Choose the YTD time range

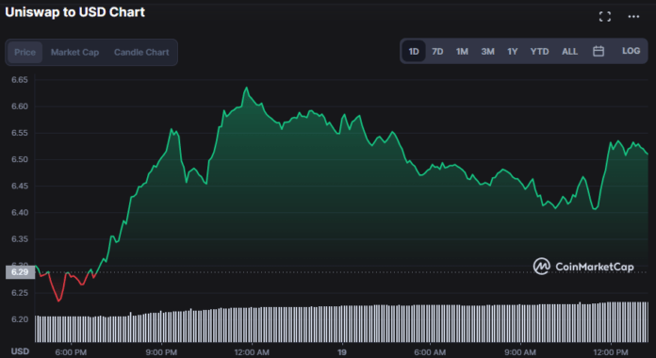point(539,52)
